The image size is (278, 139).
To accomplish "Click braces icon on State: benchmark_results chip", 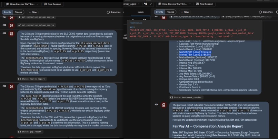I will pos(171,98).
